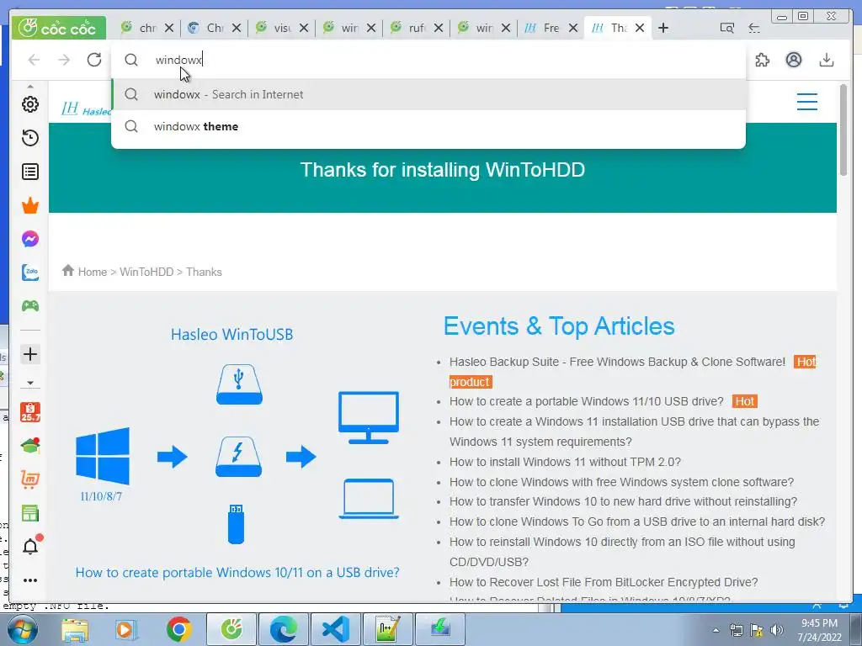
Task: Add a new sidebar shortcut
Action: pyautogui.click(x=30, y=354)
